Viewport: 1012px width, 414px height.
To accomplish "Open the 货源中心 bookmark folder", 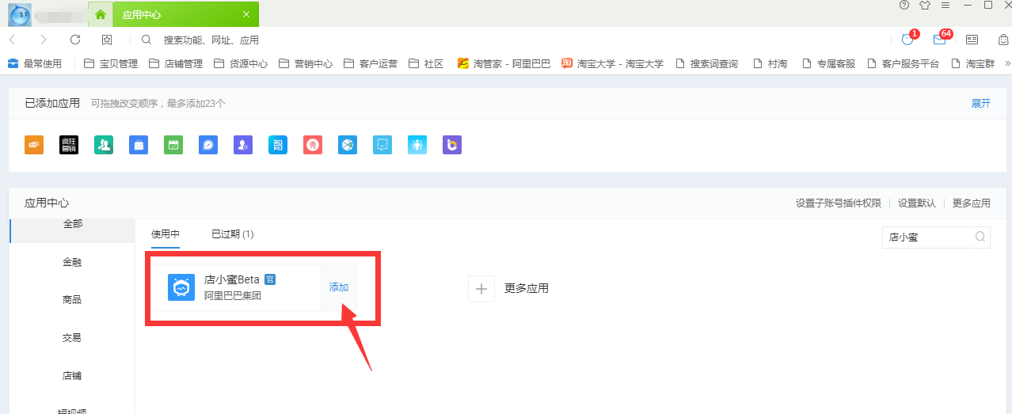I will click(x=241, y=64).
